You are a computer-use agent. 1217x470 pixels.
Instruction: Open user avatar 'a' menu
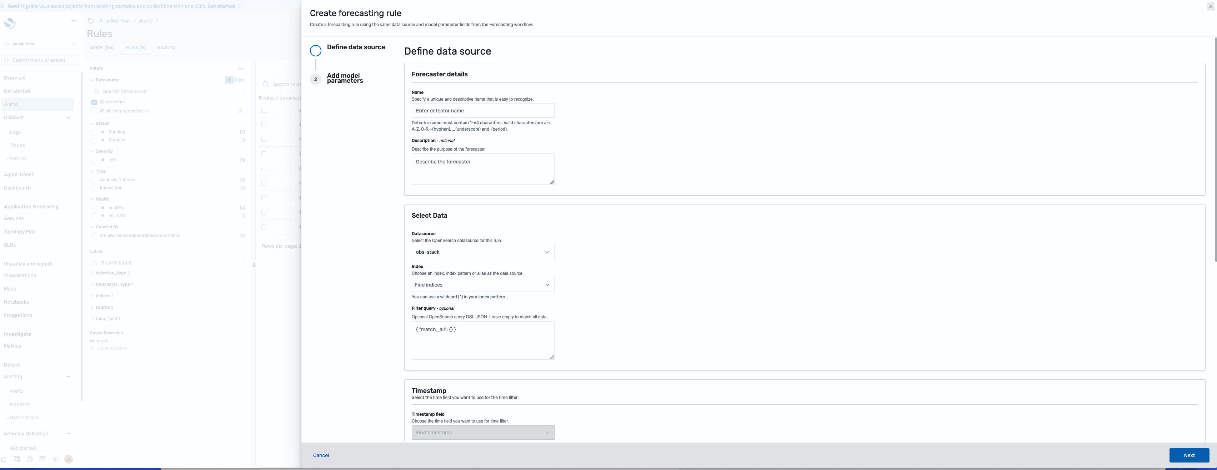click(x=69, y=459)
